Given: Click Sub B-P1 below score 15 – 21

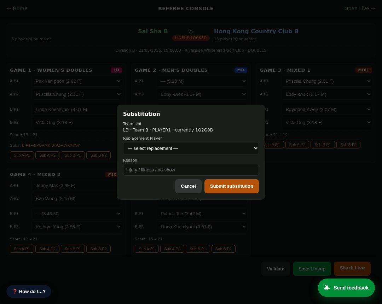Looking at the screenshot, I should [198, 249].
